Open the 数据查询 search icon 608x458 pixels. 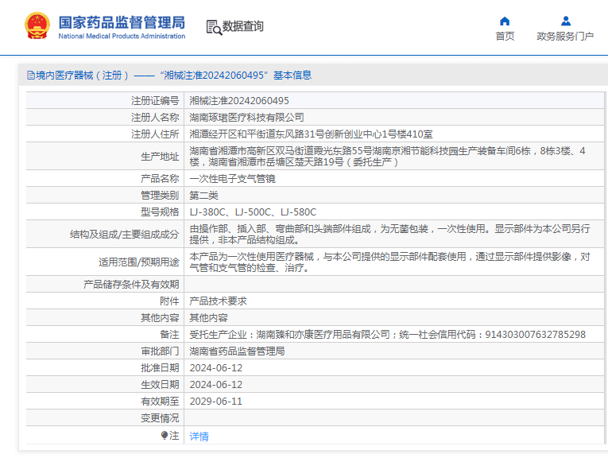click(x=214, y=27)
